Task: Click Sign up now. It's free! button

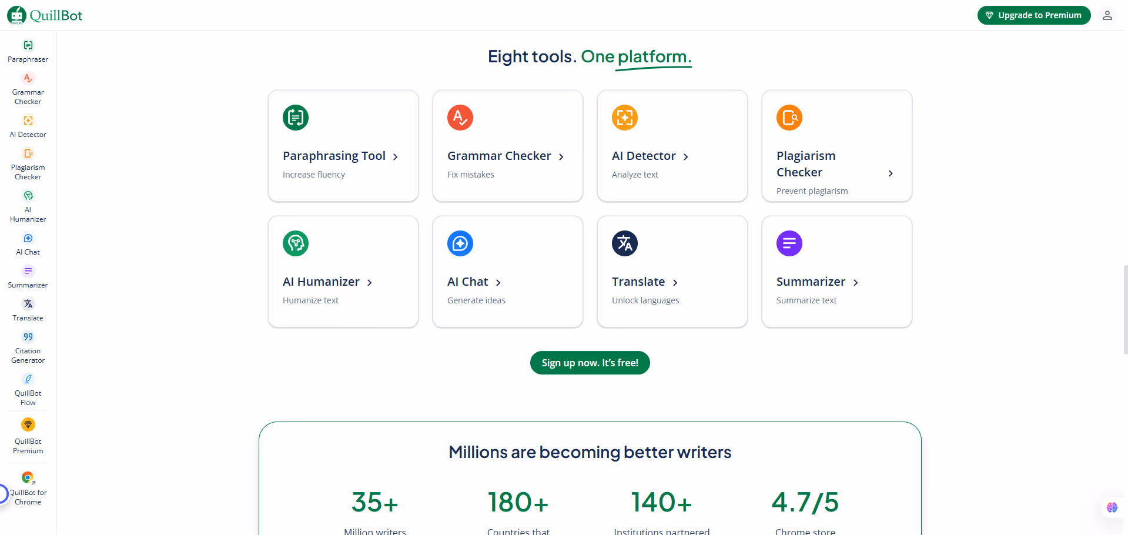Action: [x=590, y=363]
